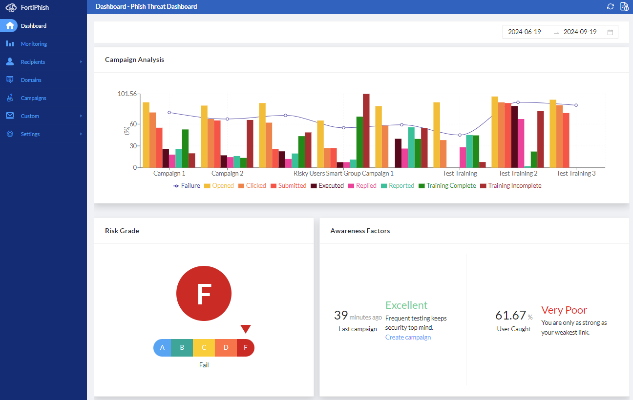633x400 pixels.
Task: Open the calendar icon in date range
Action: [610, 32]
